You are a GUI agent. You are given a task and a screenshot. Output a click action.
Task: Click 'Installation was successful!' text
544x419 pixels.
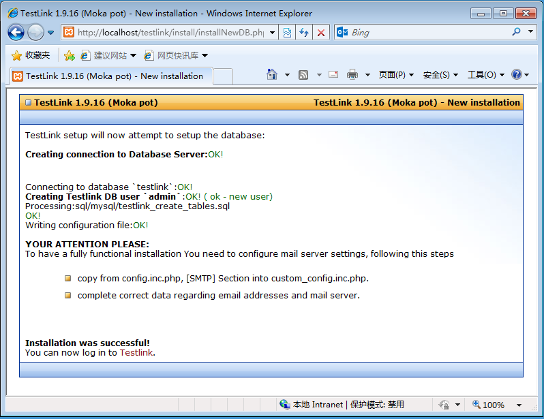pyautogui.click(x=87, y=343)
